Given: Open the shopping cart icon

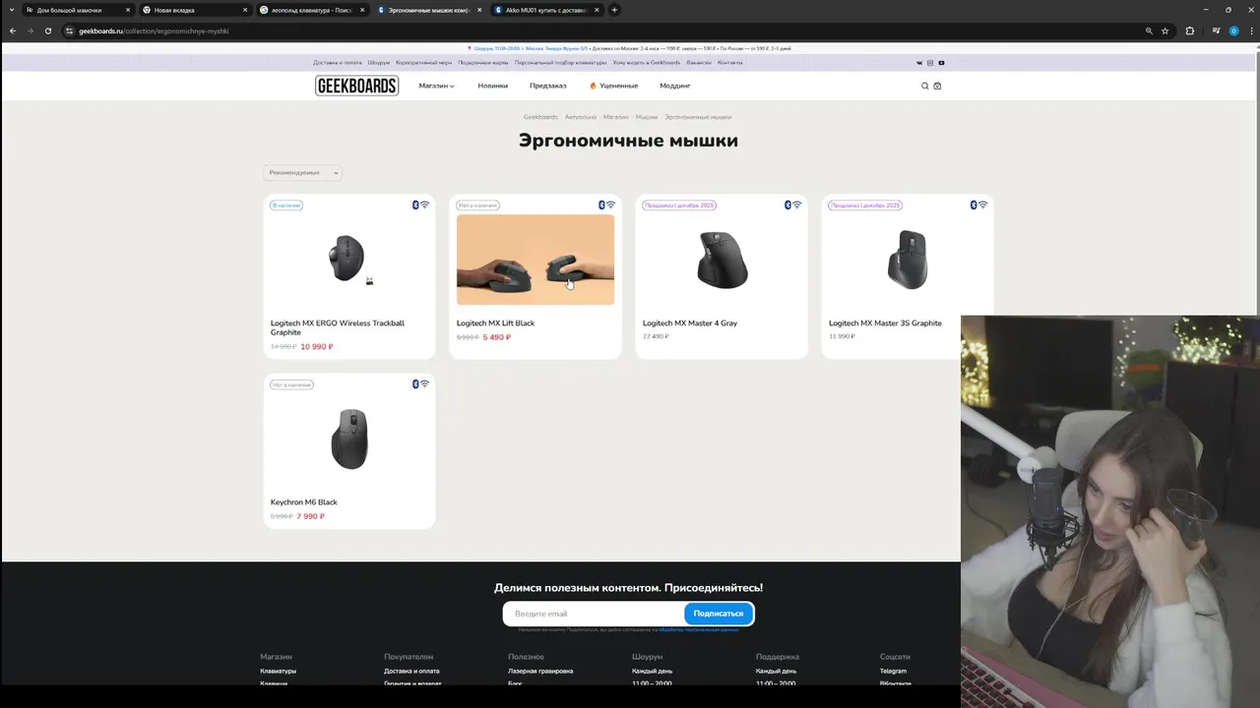Looking at the screenshot, I should click(x=937, y=86).
